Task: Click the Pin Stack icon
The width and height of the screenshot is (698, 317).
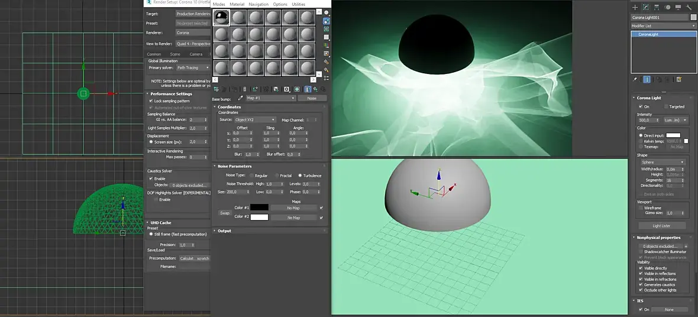Action: click(x=635, y=79)
